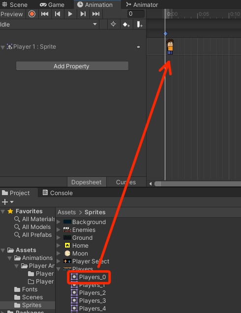This screenshot has width=241, height=313.
Task: Click the Add Keyframe icon
Action: pos(126,25)
